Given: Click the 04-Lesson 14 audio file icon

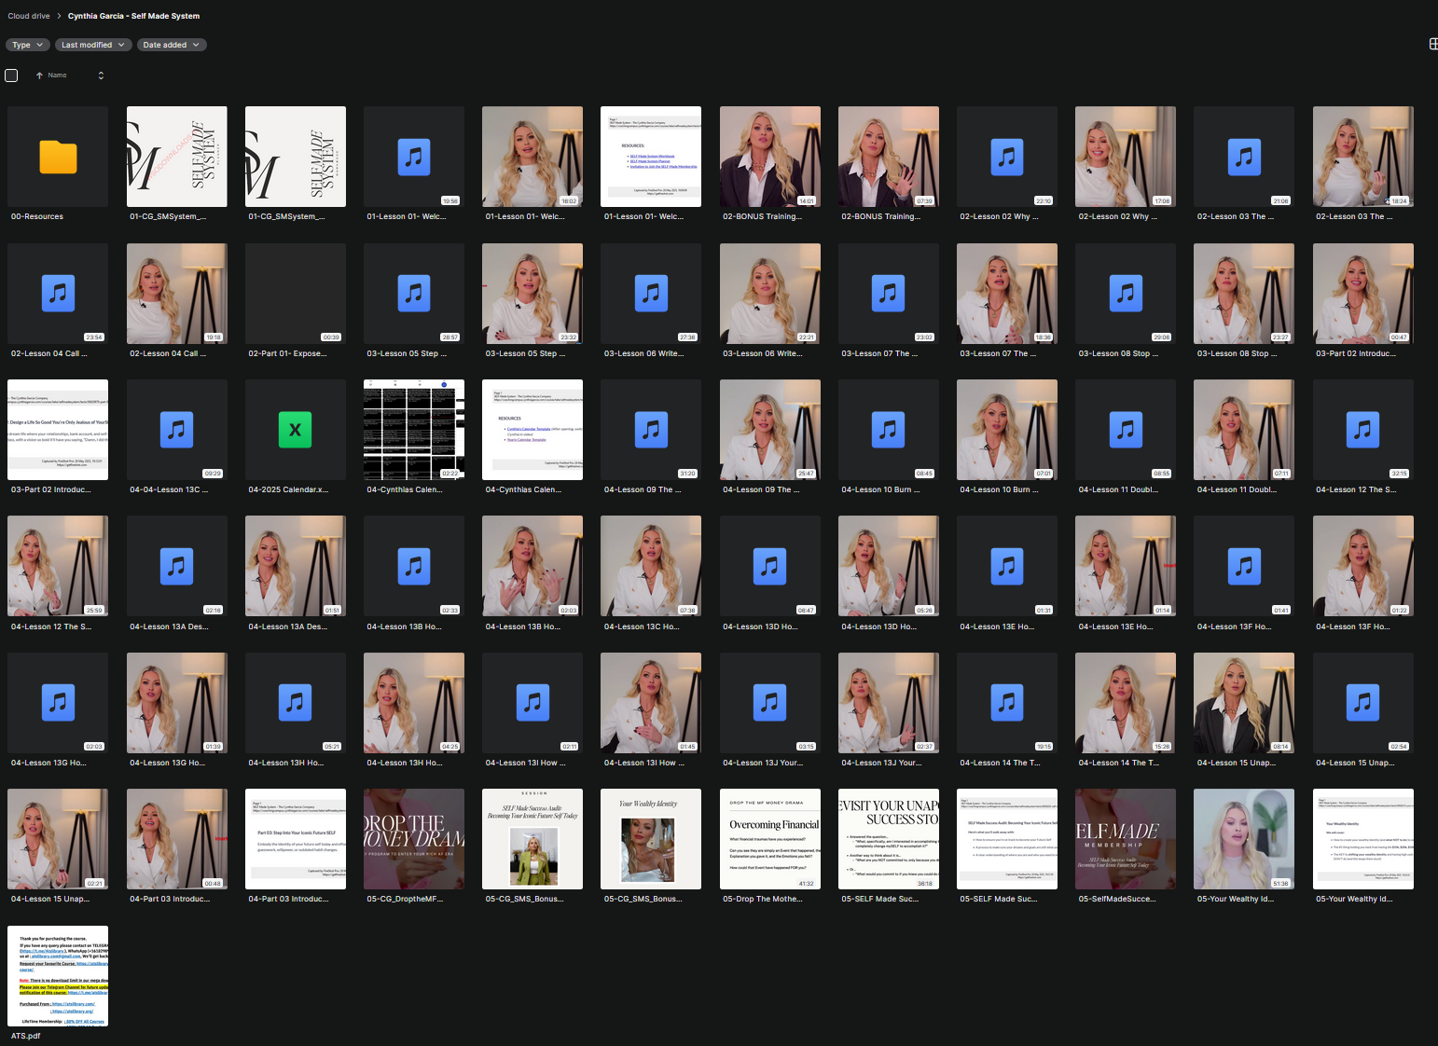Looking at the screenshot, I should coord(1006,702).
